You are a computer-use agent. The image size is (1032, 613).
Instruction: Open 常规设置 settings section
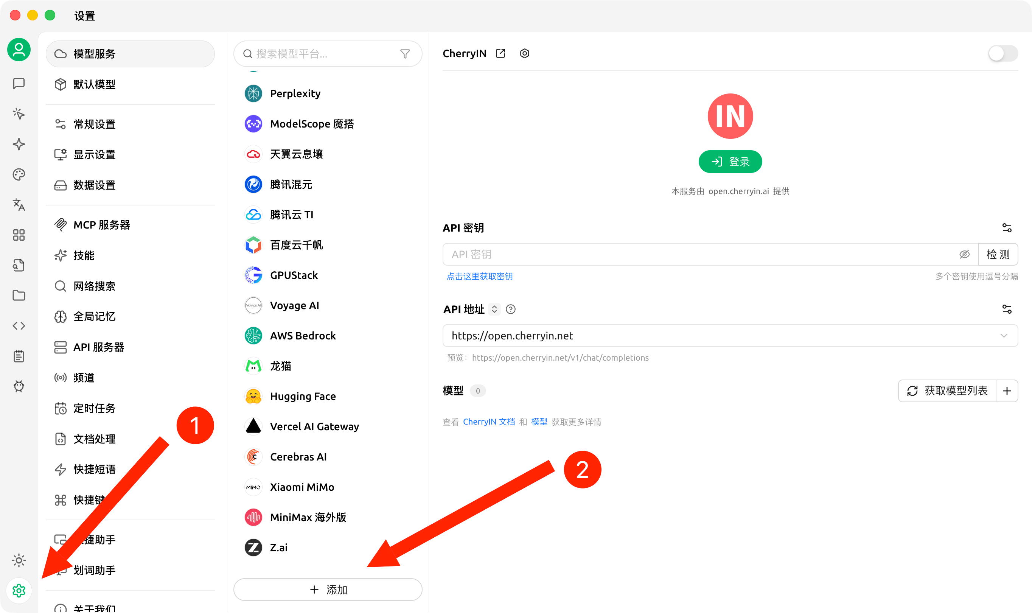pyautogui.click(x=130, y=124)
